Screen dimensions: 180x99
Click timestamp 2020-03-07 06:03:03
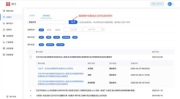(x=140, y=68)
